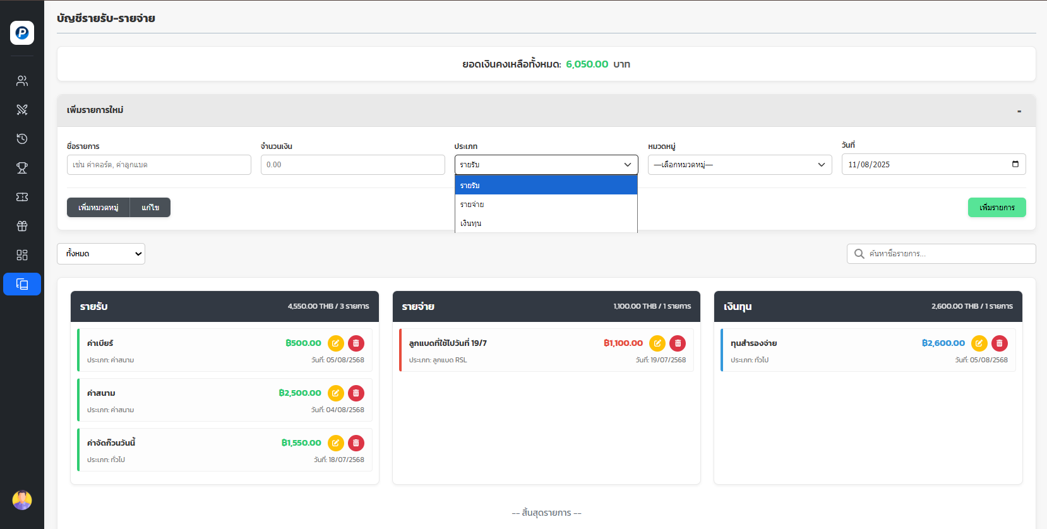Open the หมวดหมู่ category dropdown
The image size is (1047, 529).
click(x=739, y=165)
